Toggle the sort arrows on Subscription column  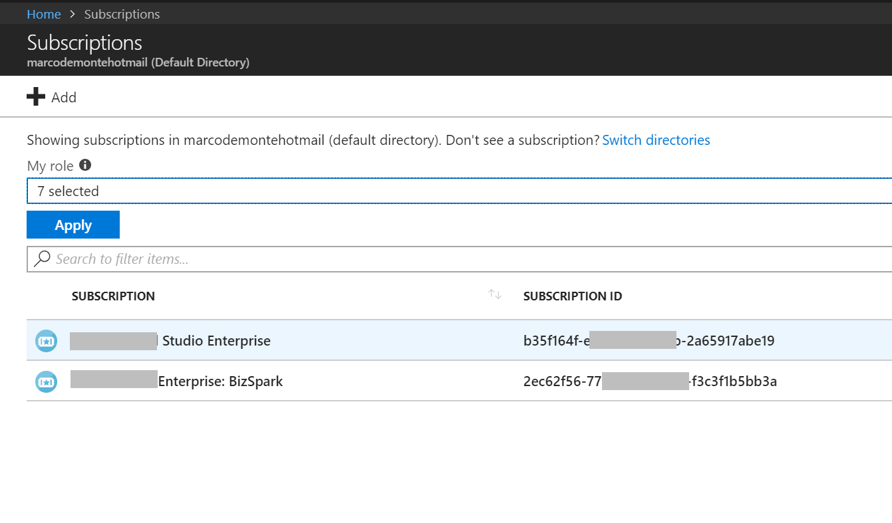(x=494, y=294)
